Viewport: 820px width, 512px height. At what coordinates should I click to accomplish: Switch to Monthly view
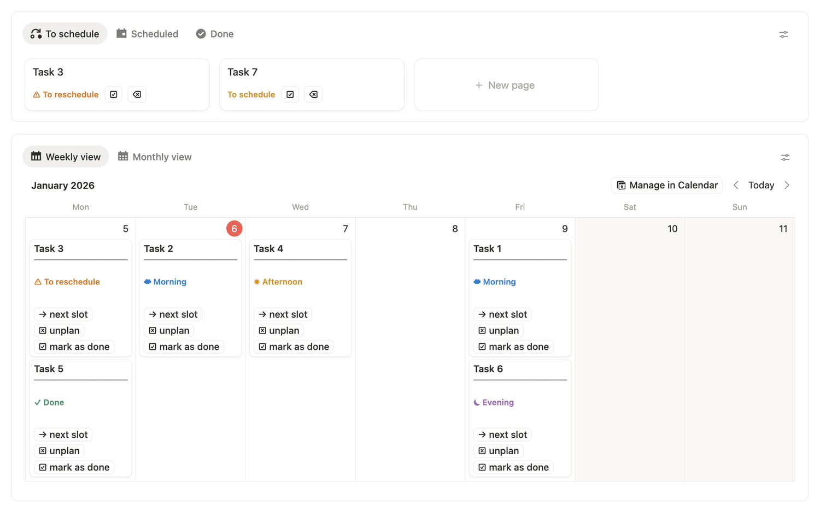pos(155,157)
